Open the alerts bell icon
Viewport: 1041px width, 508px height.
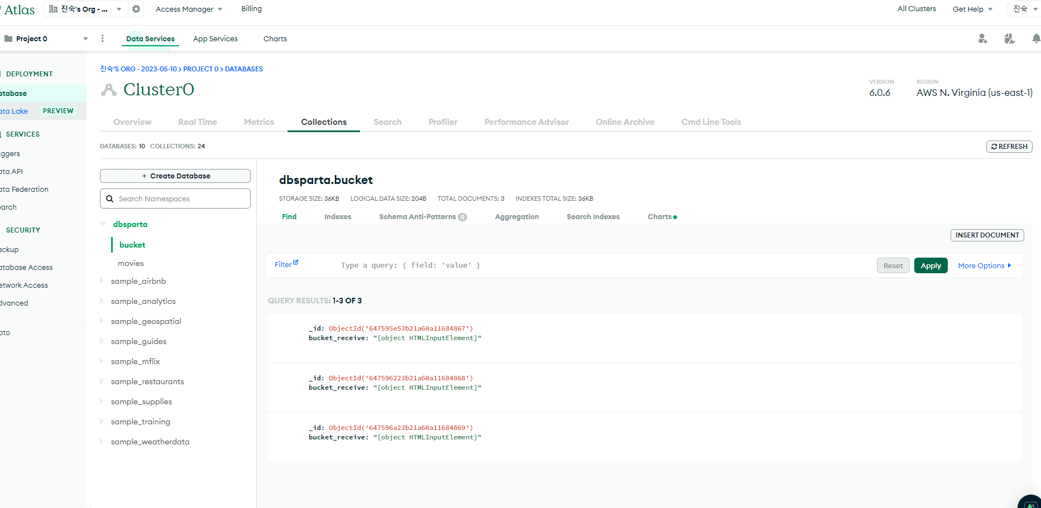(1036, 38)
